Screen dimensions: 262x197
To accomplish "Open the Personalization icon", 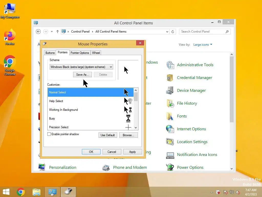I will tap(42, 167).
